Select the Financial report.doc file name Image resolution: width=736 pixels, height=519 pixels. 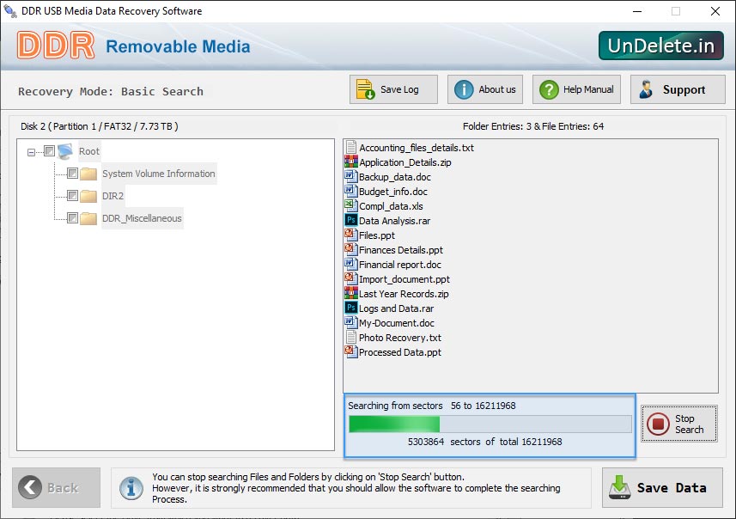(400, 265)
